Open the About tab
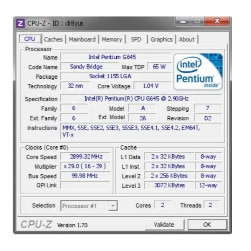Image resolution: width=251 pixels, height=251 pixels. 187,39
